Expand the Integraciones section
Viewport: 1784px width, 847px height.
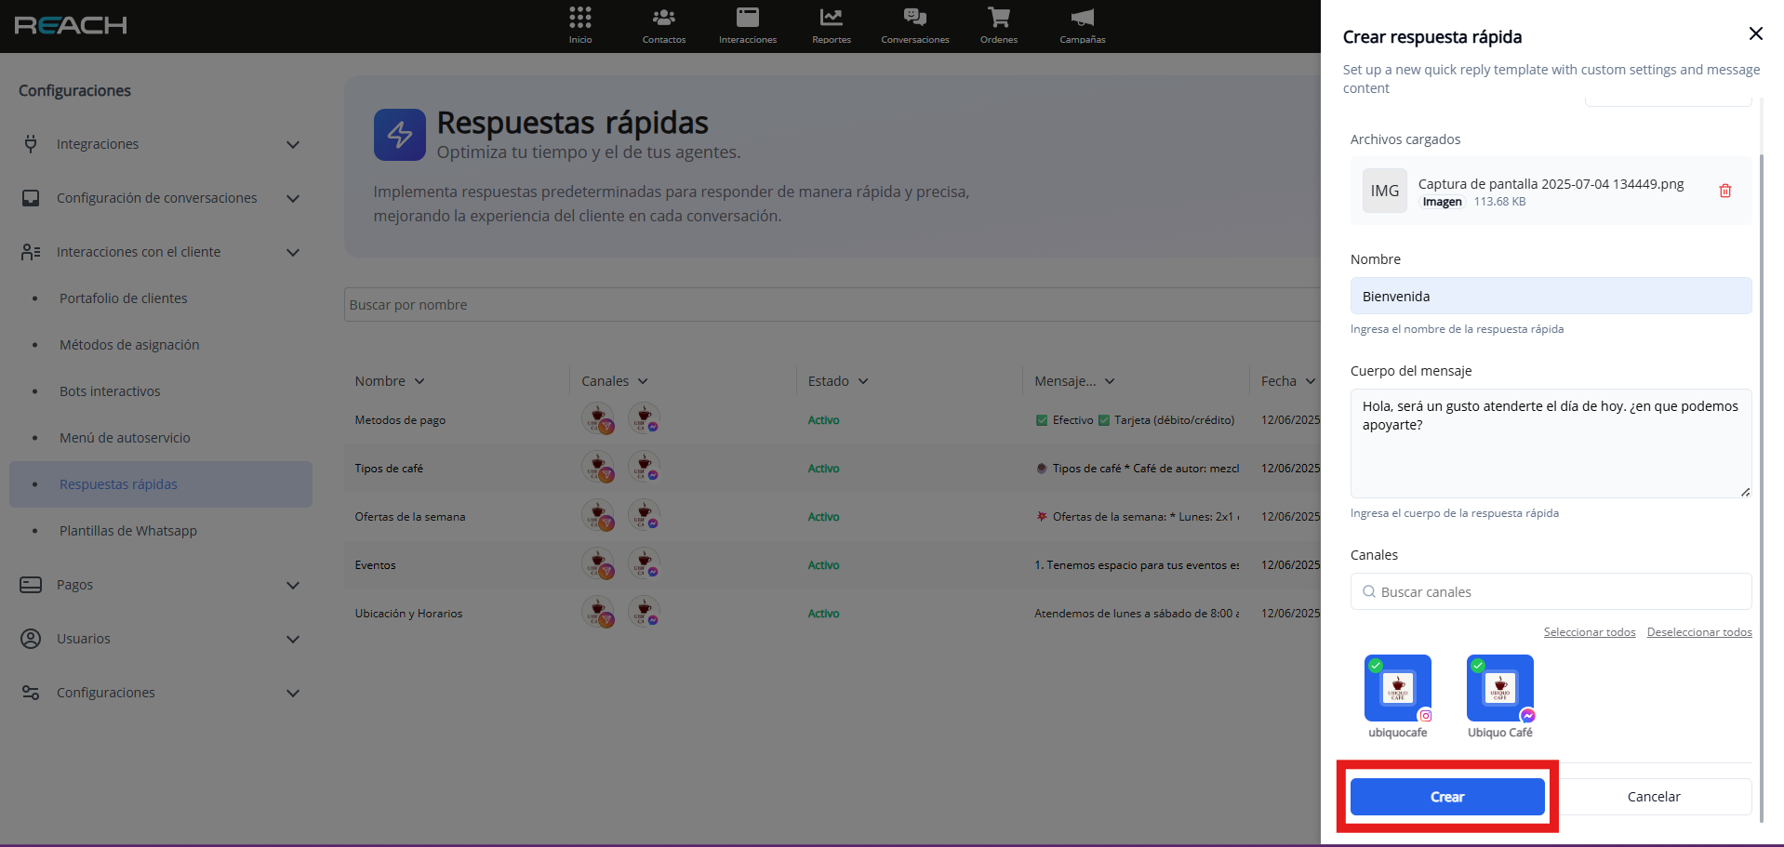[293, 144]
